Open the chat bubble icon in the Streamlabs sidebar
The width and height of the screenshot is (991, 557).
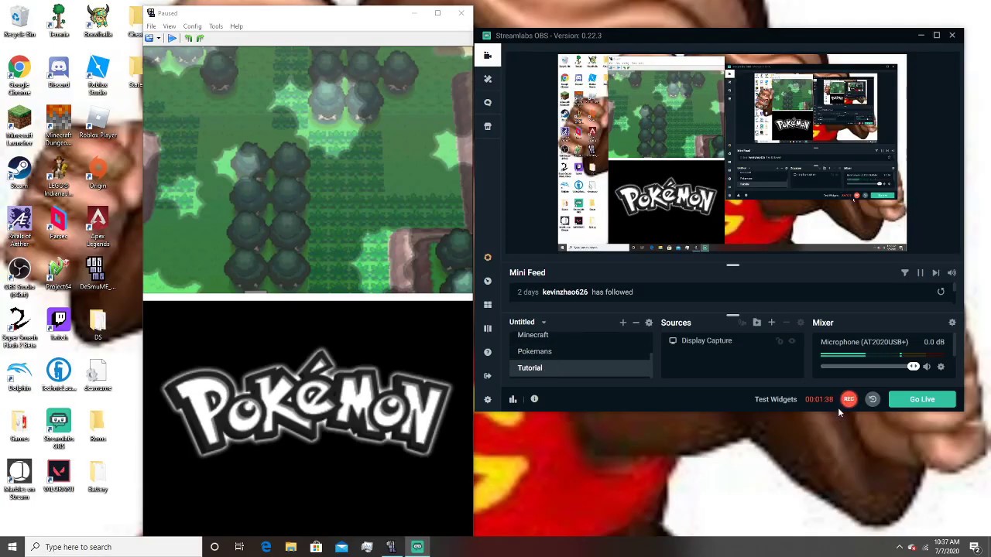pos(487,102)
